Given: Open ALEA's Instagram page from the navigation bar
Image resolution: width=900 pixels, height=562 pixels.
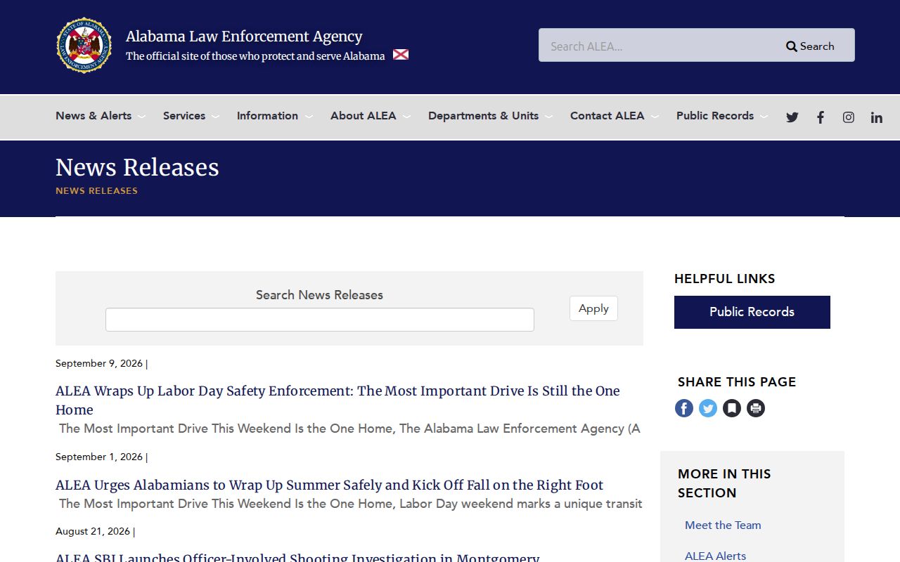Looking at the screenshot, I should point(849,117).
